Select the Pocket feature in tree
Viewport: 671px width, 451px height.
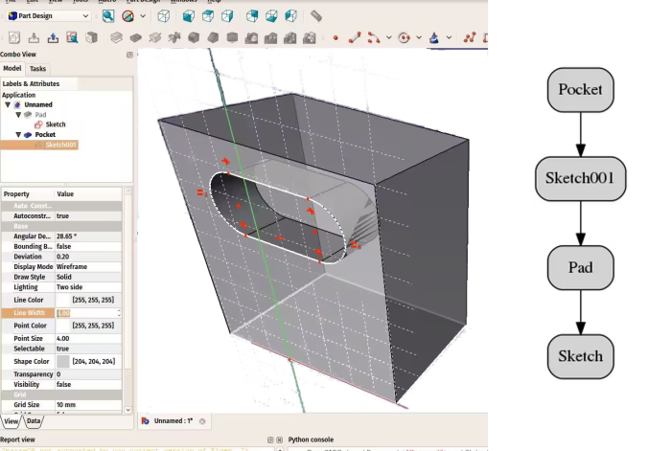click(45, 135)
